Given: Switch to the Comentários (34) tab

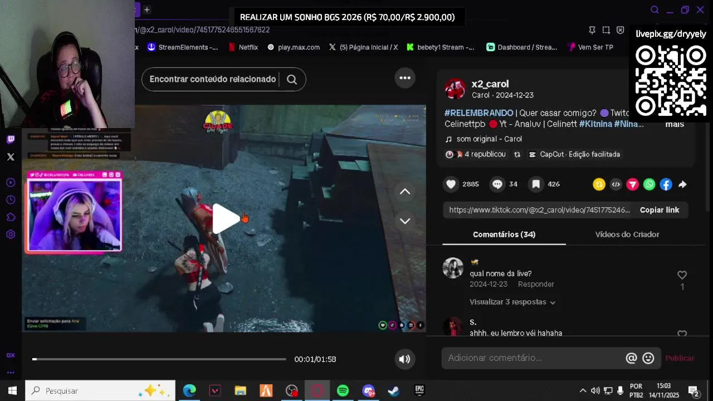Looking at the screenshot, I should pyautogui.click(x=504, y=234).
